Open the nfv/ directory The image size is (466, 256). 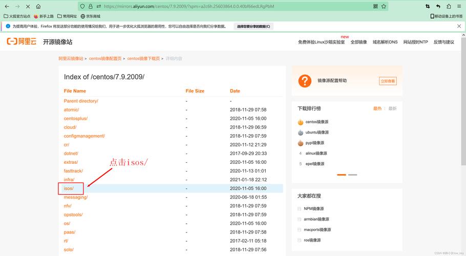click(x=68, y=206)
